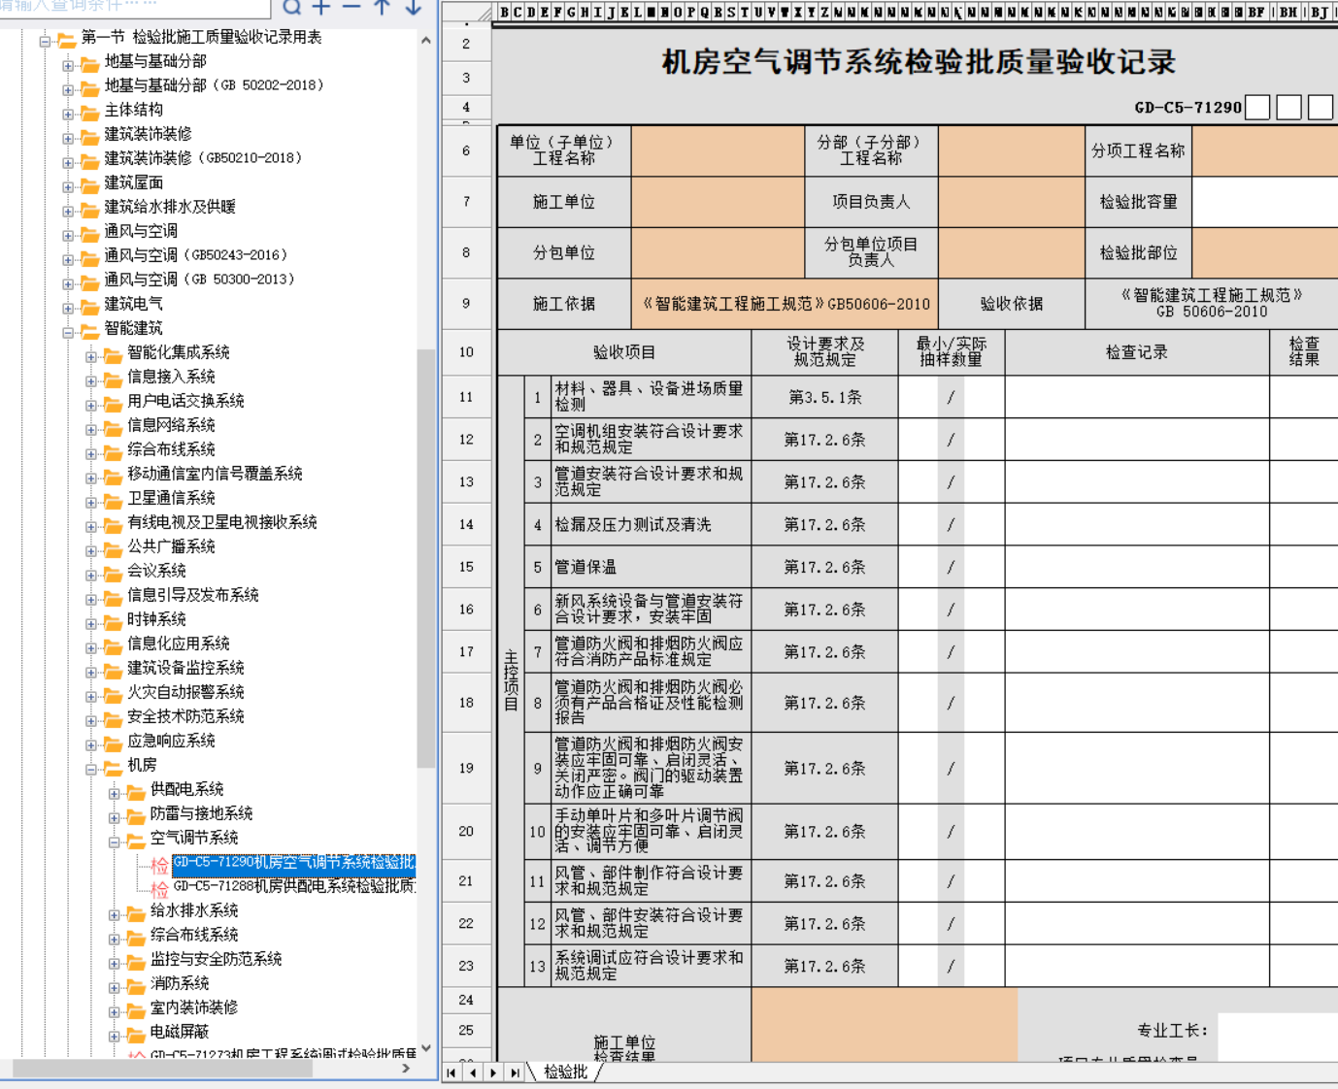Screen dimensions: 1338x1089
Task: Go to the next sheet tab button
Action: tap(493, 1072)
